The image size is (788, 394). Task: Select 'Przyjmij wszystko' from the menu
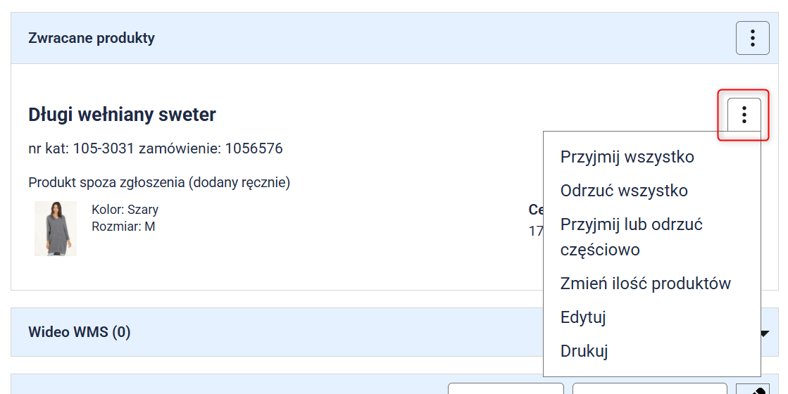627,157
